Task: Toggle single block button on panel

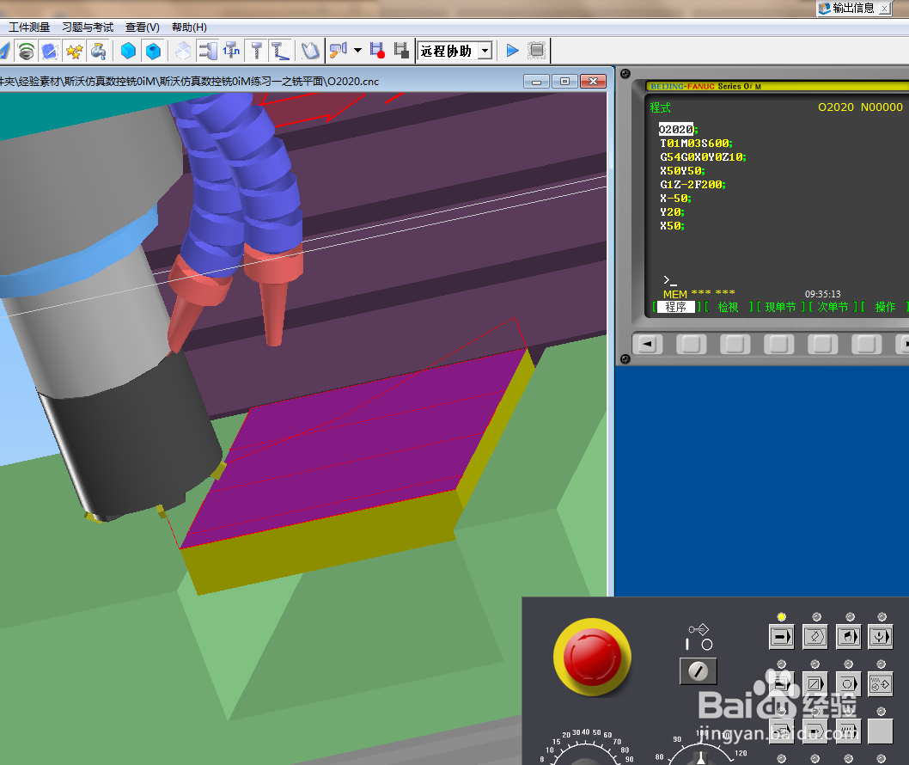Action: coord(781,684)
